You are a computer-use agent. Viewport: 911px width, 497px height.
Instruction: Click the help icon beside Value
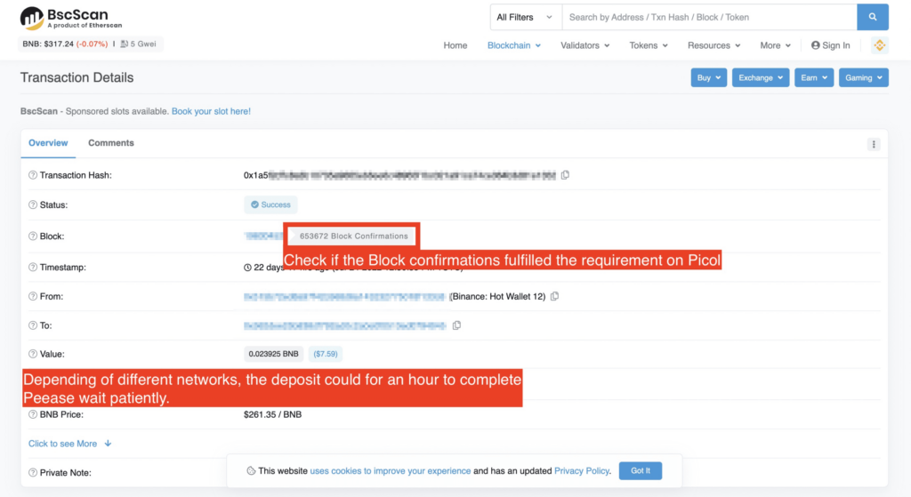pyautogui.click(x=33, y=354)
